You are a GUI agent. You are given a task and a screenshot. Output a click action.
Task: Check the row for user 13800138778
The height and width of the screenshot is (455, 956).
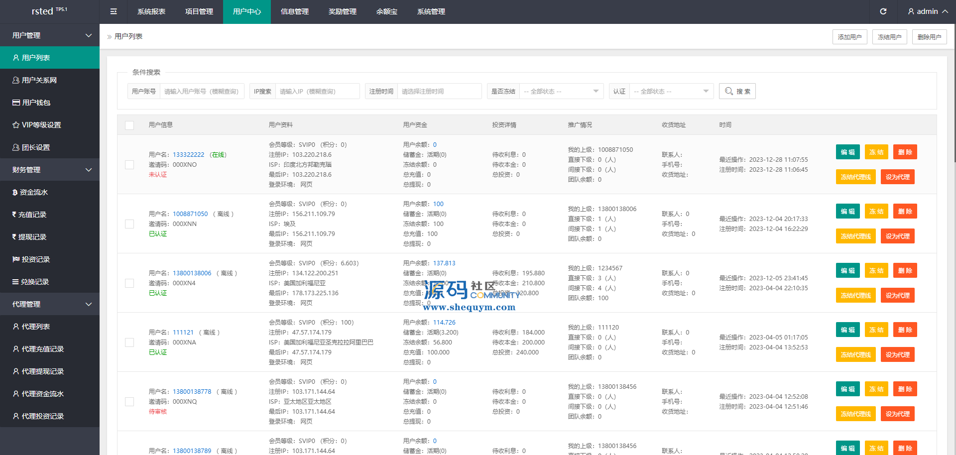click(x=129, y=402)
